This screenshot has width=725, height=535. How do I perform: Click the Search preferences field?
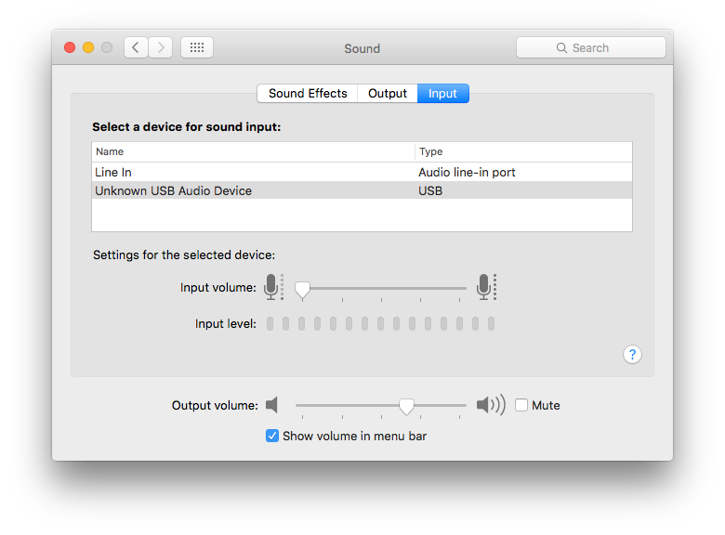pyautogui.click(x=590, y=47)
